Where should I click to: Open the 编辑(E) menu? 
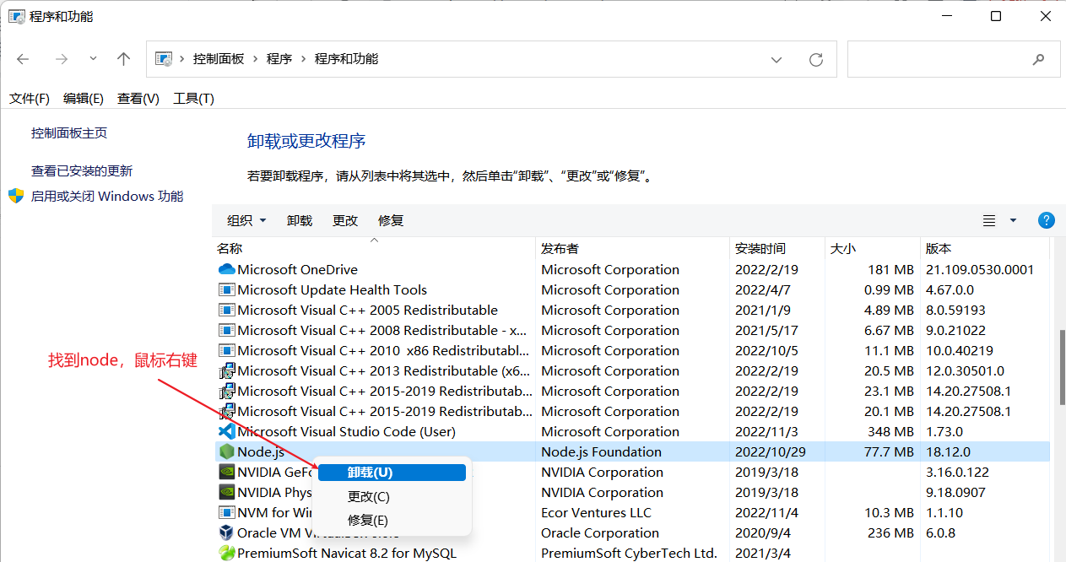pos(84,99)
